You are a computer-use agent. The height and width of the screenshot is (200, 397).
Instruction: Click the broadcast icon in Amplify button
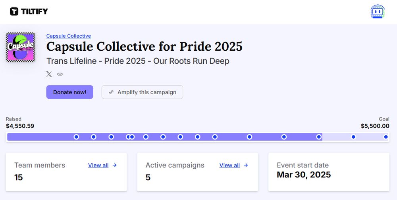111,92
